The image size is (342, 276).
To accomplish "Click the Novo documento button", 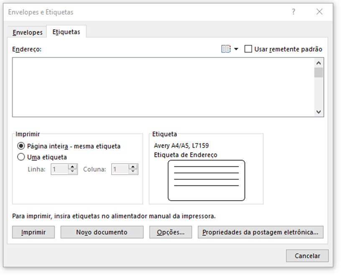I will click(102, 232).
